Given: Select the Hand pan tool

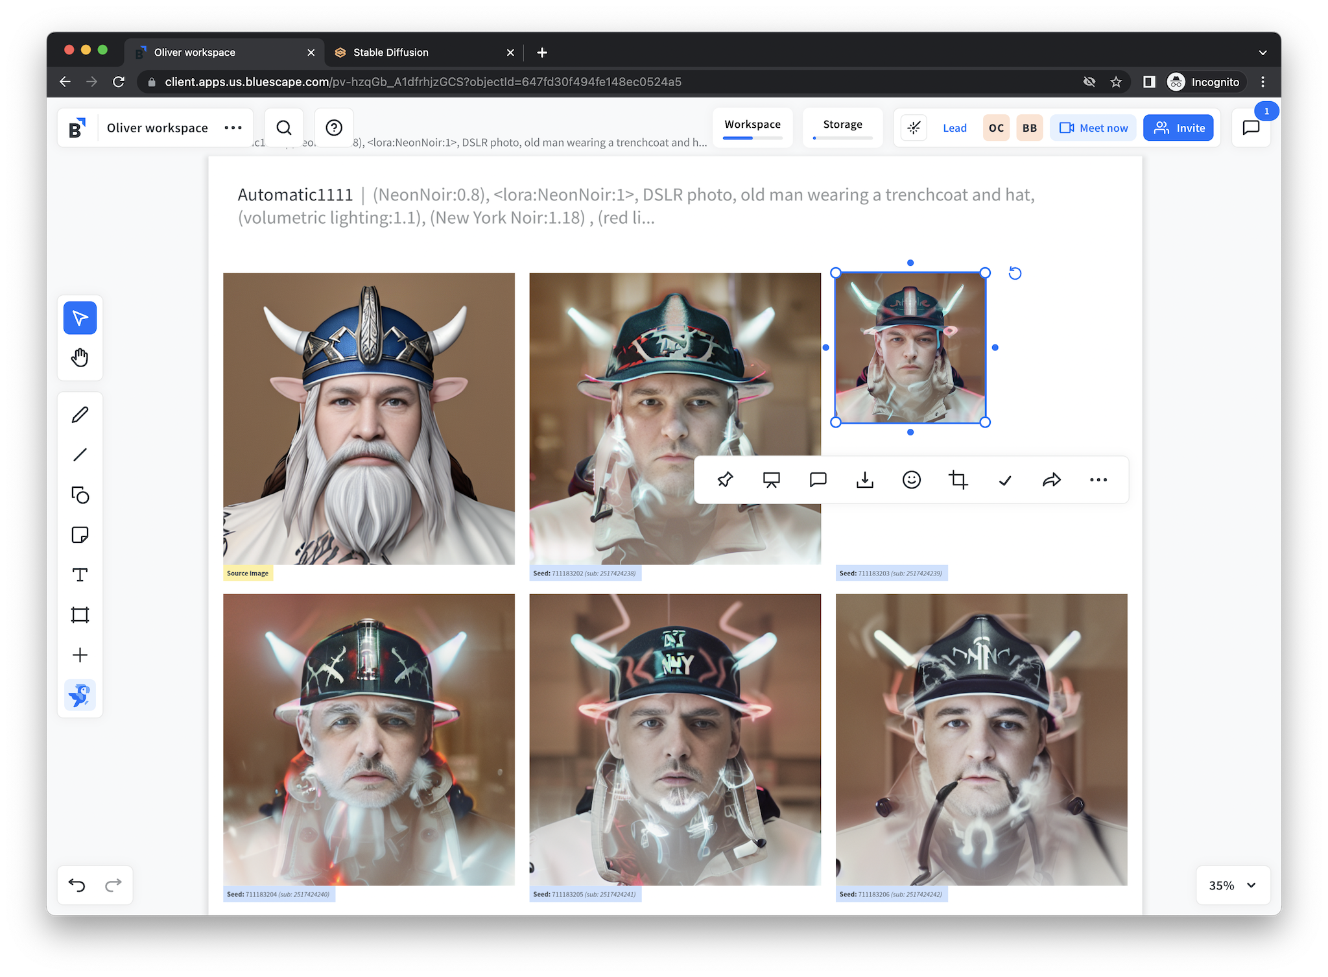Looking at the screenshot, I should coord(80,357).
